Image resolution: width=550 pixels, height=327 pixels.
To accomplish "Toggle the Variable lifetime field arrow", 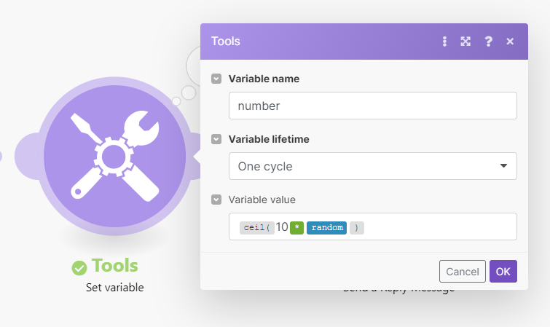I will click(x=216, y=139).
